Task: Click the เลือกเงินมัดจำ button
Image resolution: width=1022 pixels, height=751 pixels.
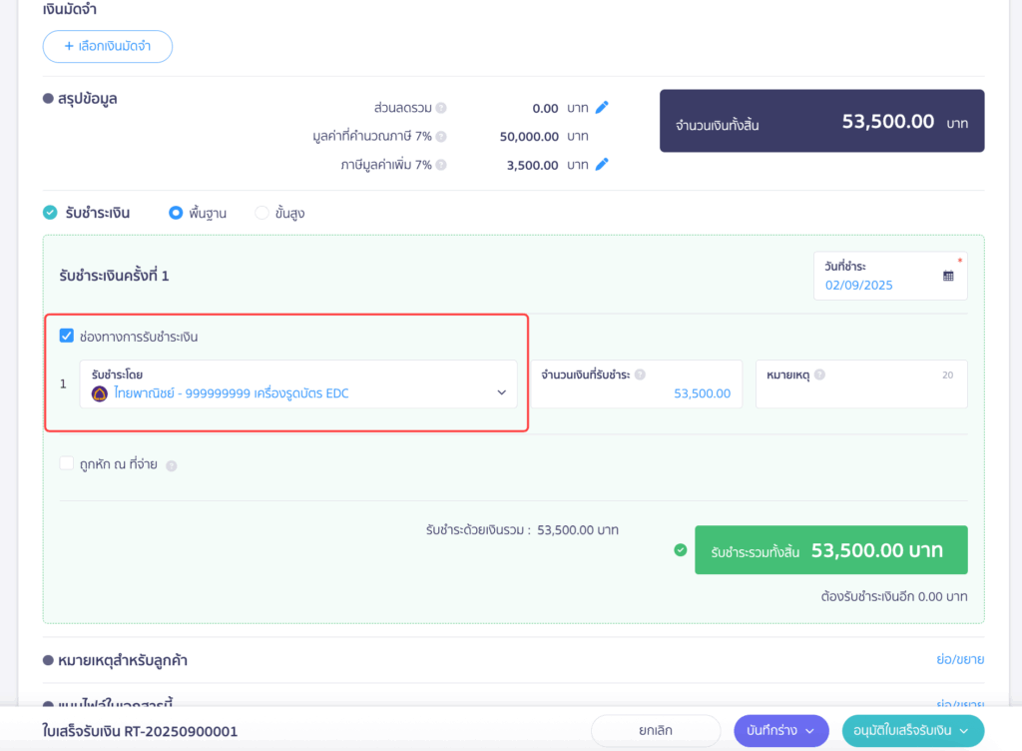Action: [x=108, y=46]
